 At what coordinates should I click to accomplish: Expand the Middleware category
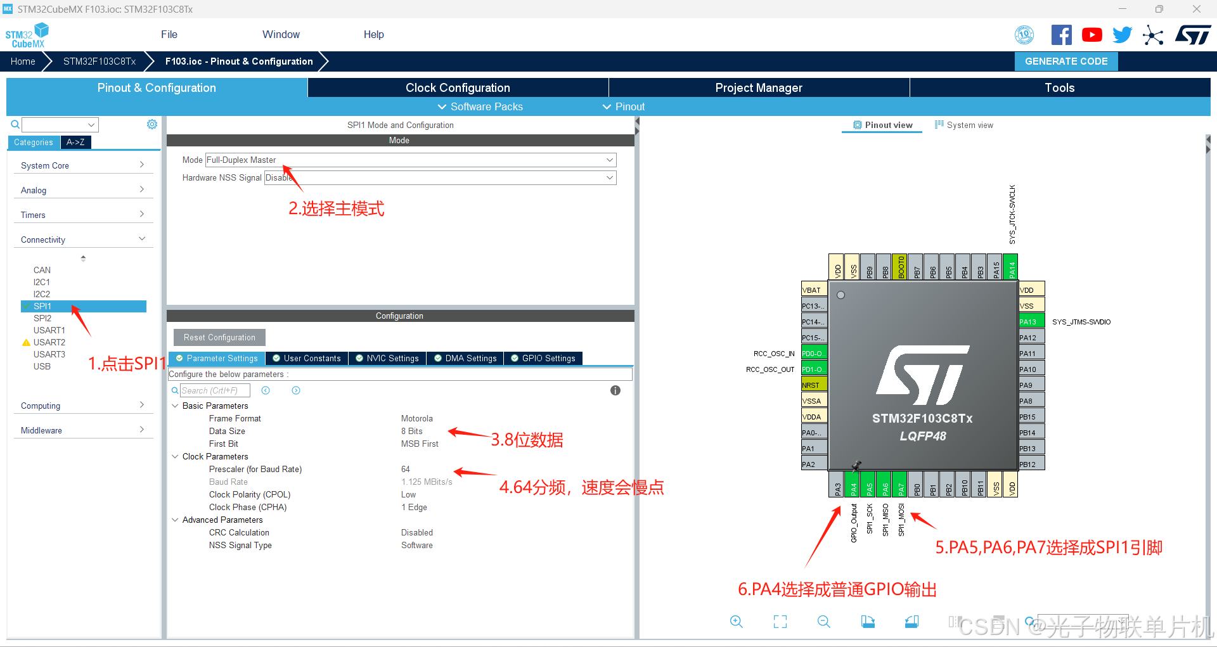pyautogui.click(x=83, y=430)
